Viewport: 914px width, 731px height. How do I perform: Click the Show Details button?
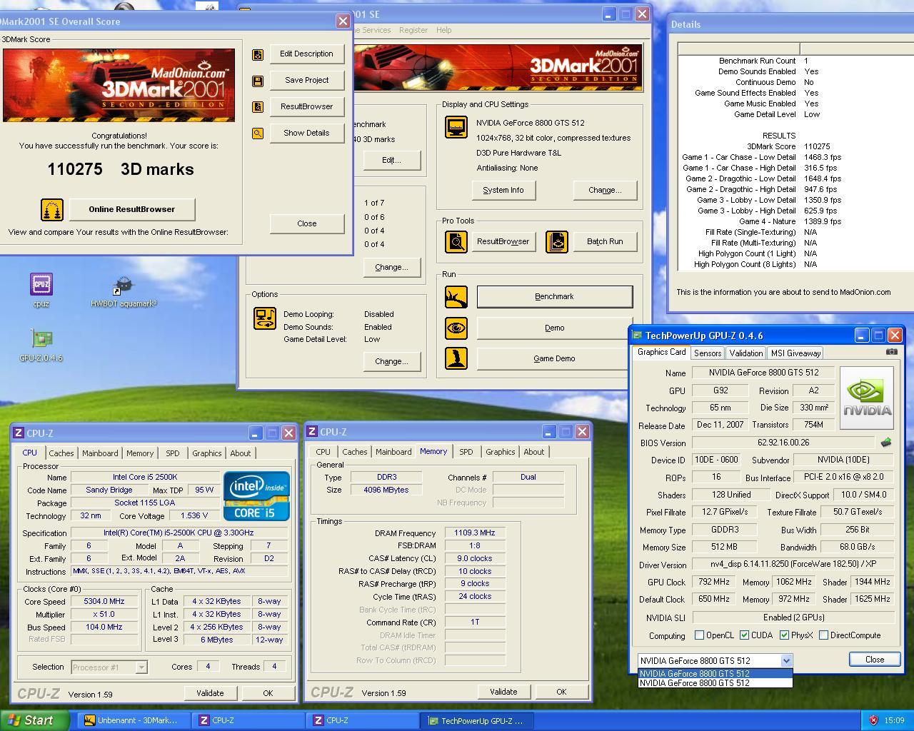[307, 133]
